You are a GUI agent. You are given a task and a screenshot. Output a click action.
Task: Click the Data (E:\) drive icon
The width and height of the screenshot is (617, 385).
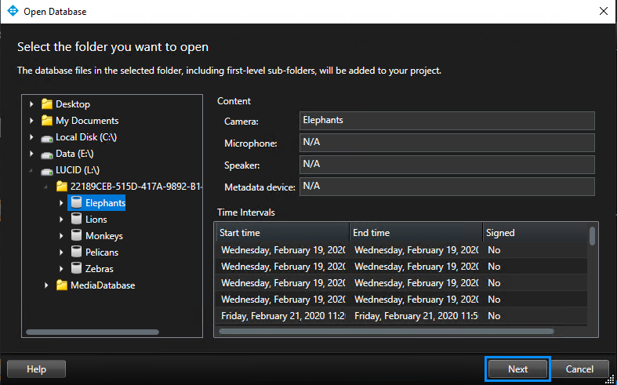click(47, 154)
